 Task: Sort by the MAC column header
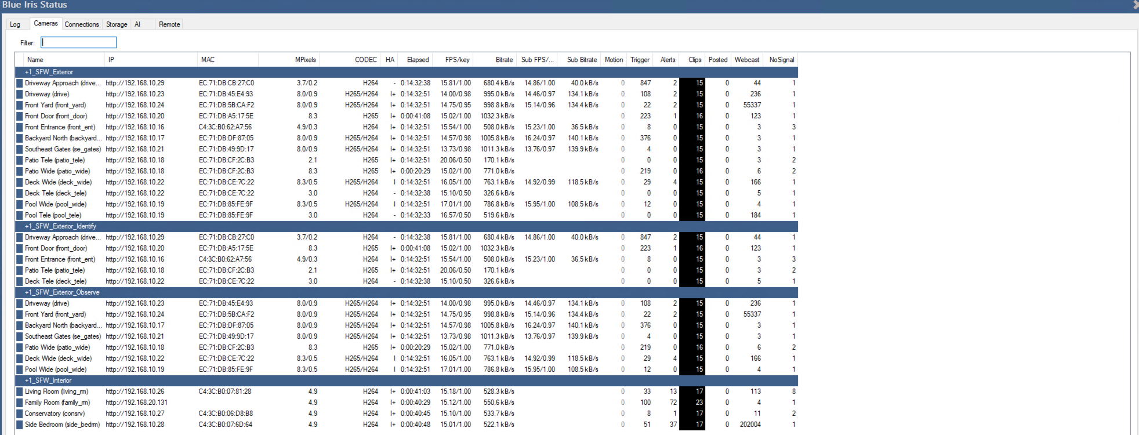(228, 60)
